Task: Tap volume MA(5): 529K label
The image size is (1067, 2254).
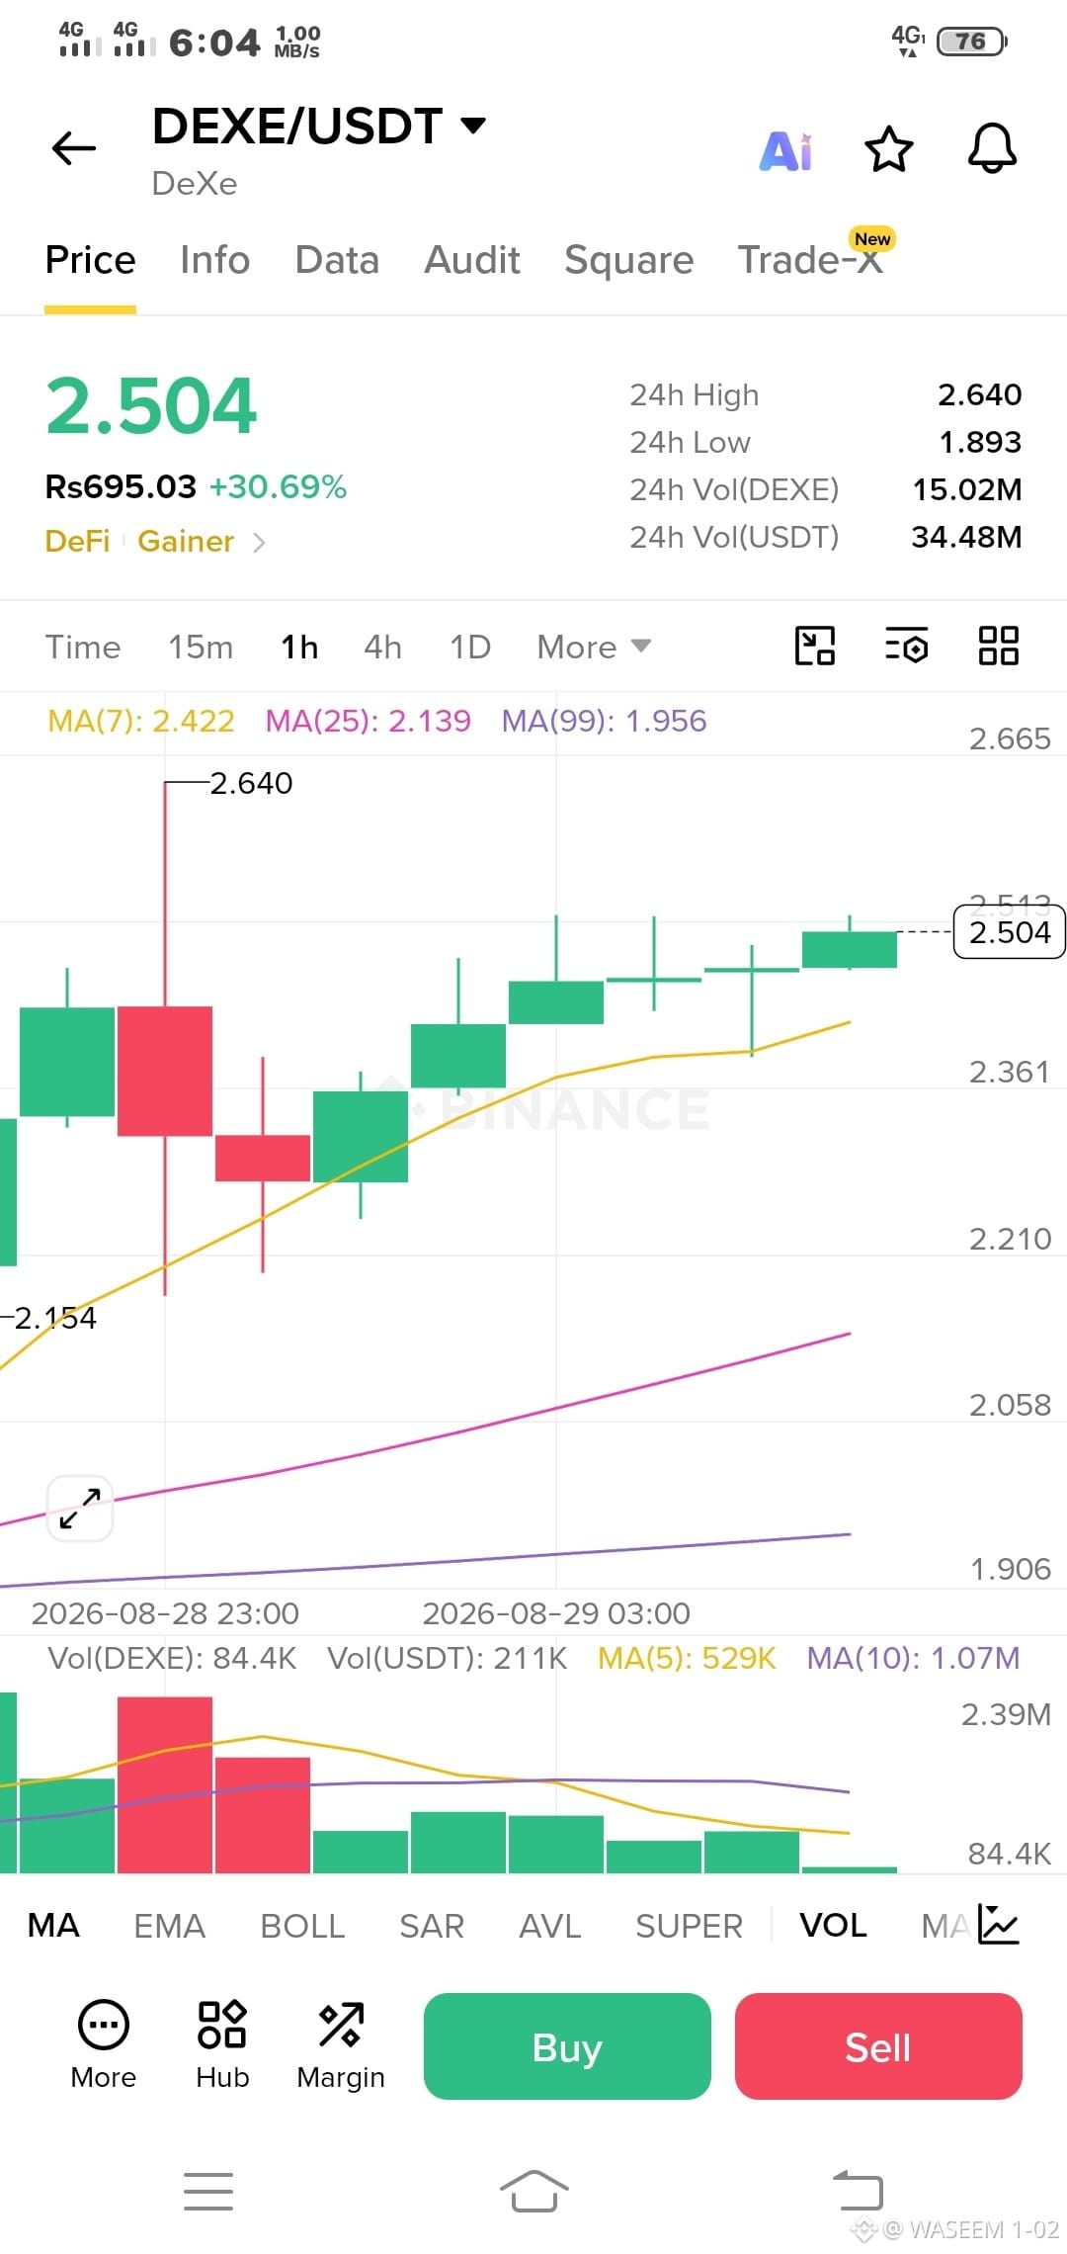Action: click(x=687, y=1658)
